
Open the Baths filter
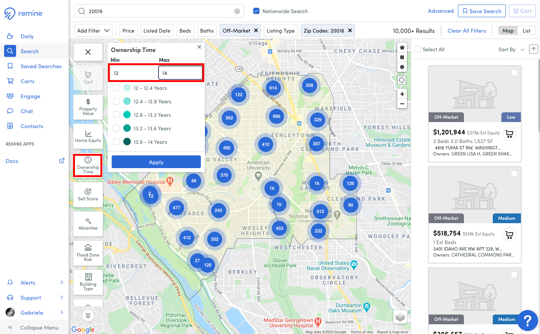pos(207,31)
